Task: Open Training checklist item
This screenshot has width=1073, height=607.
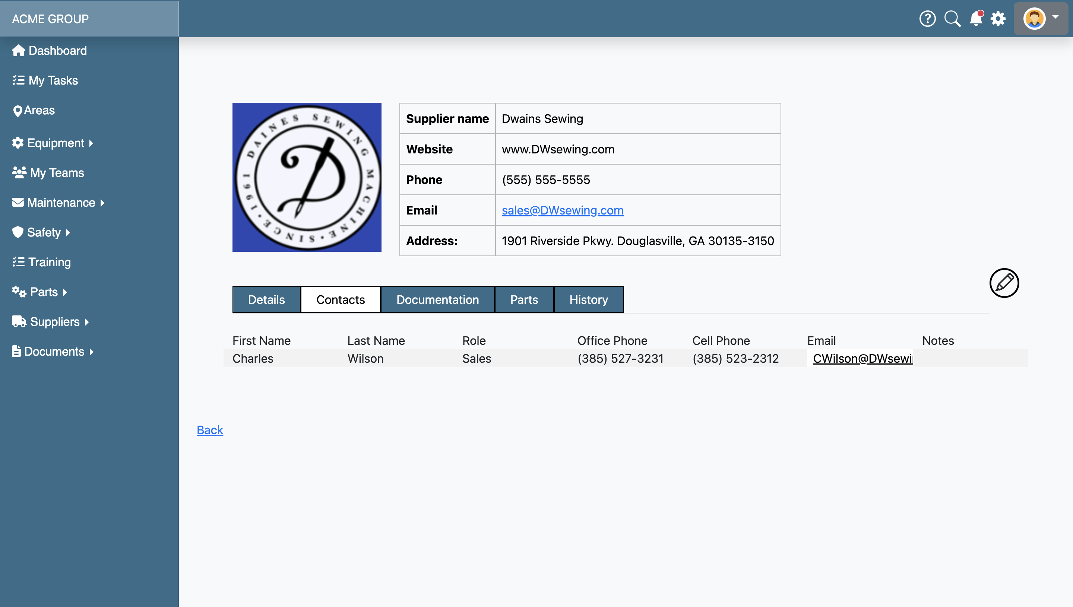Action: [x=42, y=262]
